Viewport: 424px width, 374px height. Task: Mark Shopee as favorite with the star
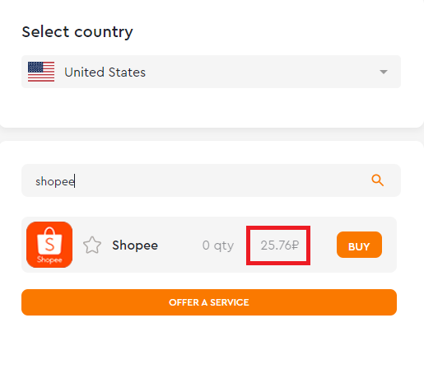pos(92,245)
